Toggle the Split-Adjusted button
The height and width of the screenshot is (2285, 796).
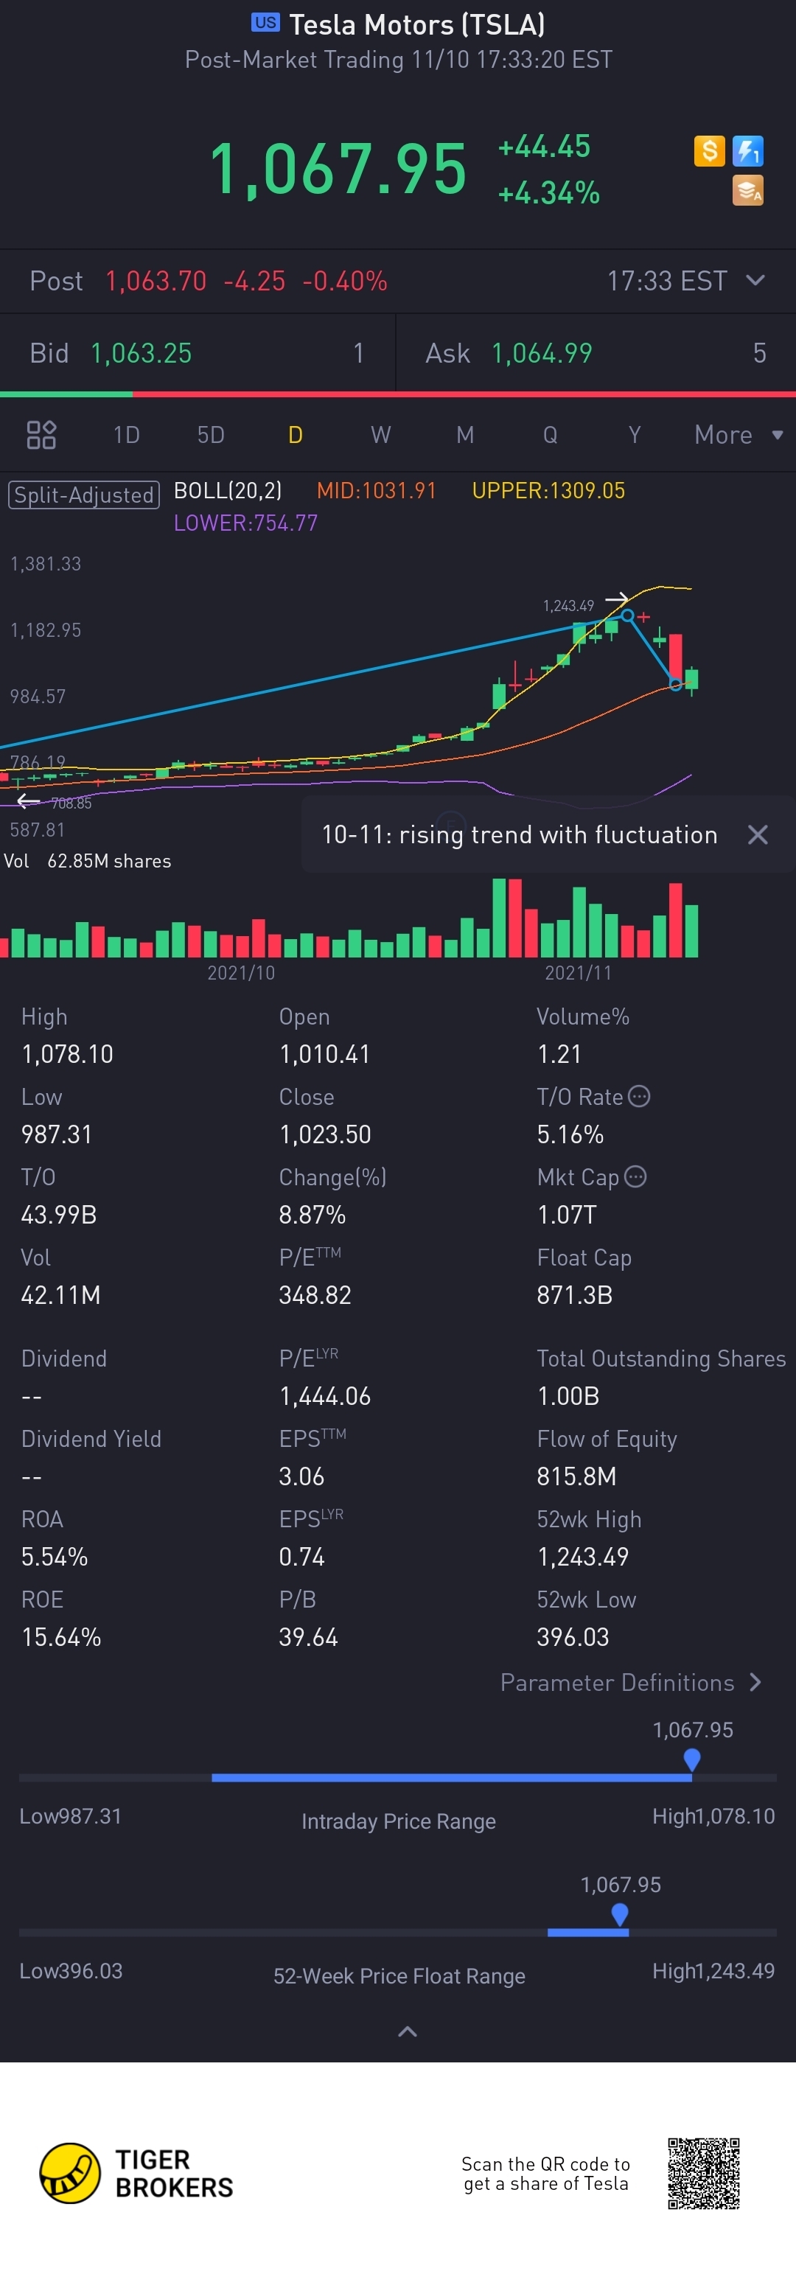click(84, 495)
